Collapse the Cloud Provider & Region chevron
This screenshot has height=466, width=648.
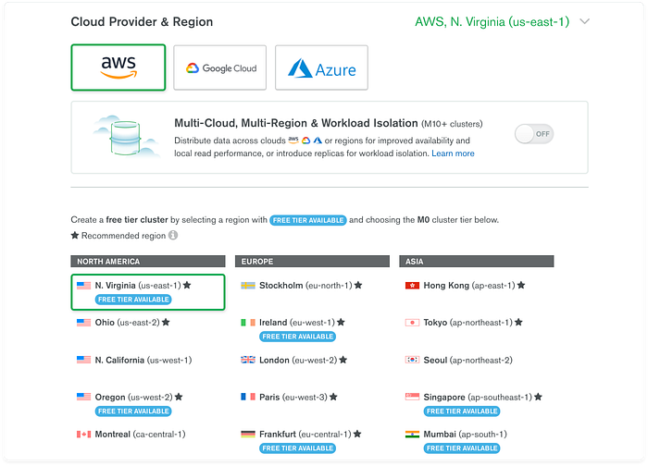584,21
